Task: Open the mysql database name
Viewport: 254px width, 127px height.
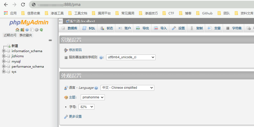Action: pos(16,61)
